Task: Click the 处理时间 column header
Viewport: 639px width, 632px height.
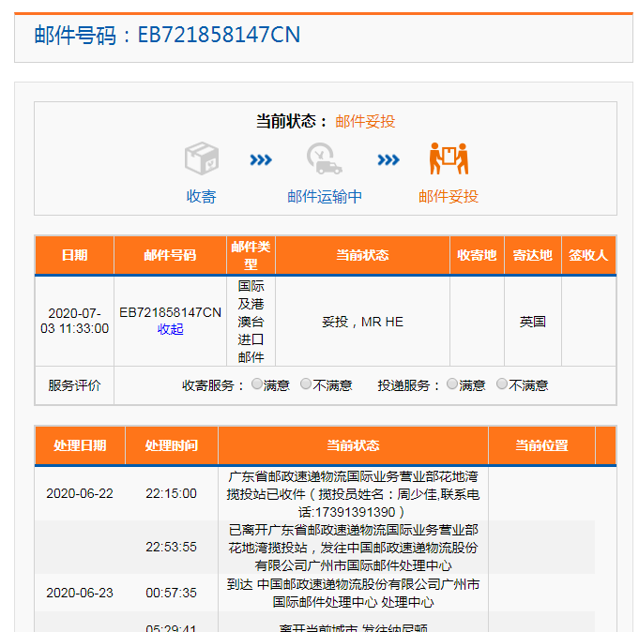Action: [172, 445]
